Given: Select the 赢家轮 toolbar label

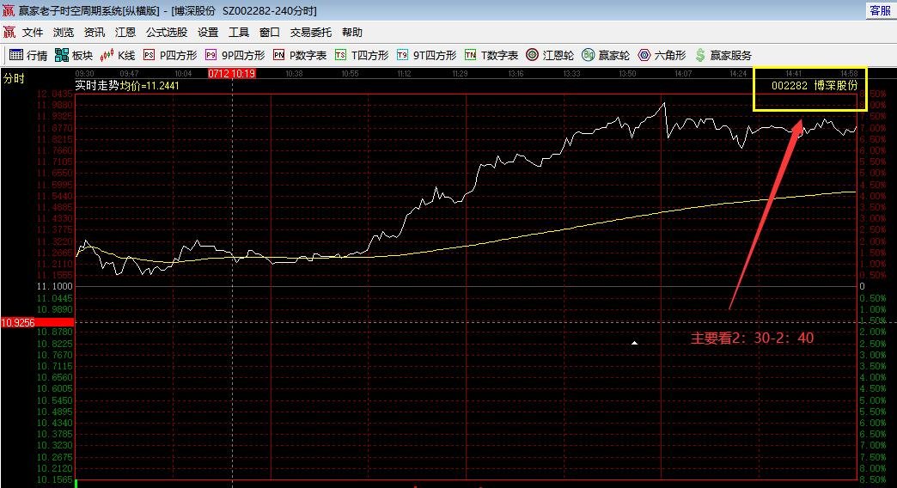Looking at the screenshot, I should point(613,56).
